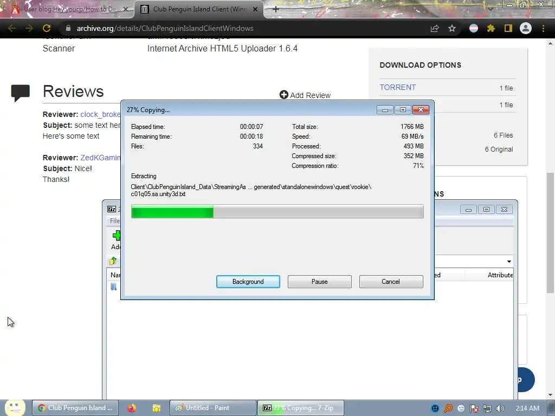Close the User blog browser tab
The image size is (555, 416).
click(x=125, y=9)
